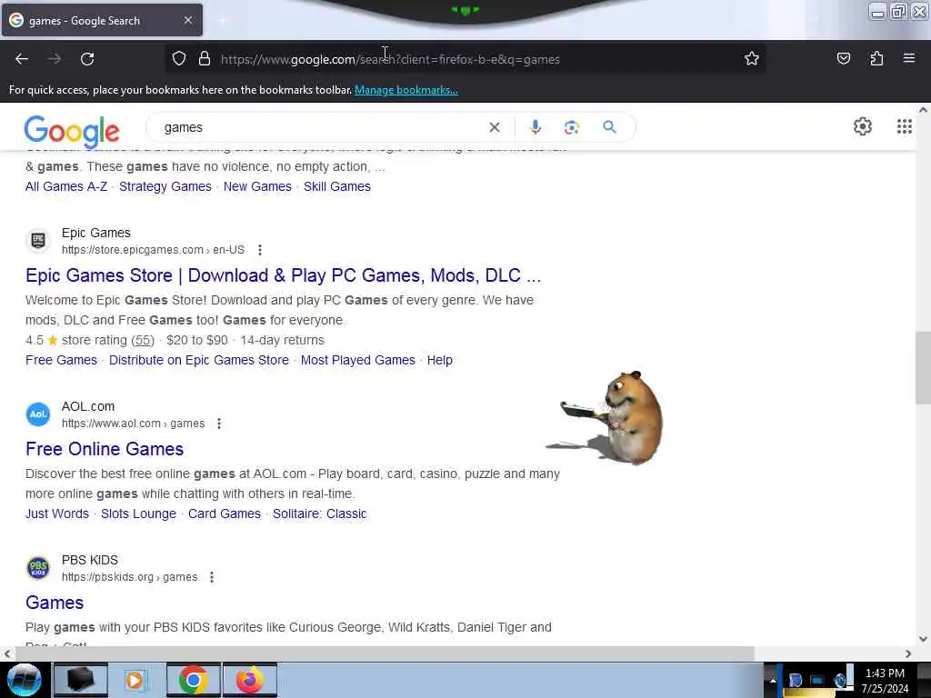Open Distribute on Epic Games Store link
Image resolution: width=931 pixels, height=698 pixels.
tap(199, 360)
